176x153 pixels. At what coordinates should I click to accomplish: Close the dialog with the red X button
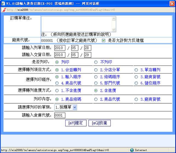[172, 4]
